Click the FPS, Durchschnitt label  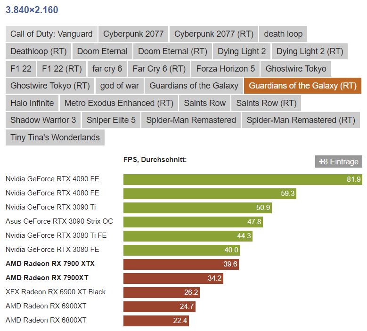(155, 160)
